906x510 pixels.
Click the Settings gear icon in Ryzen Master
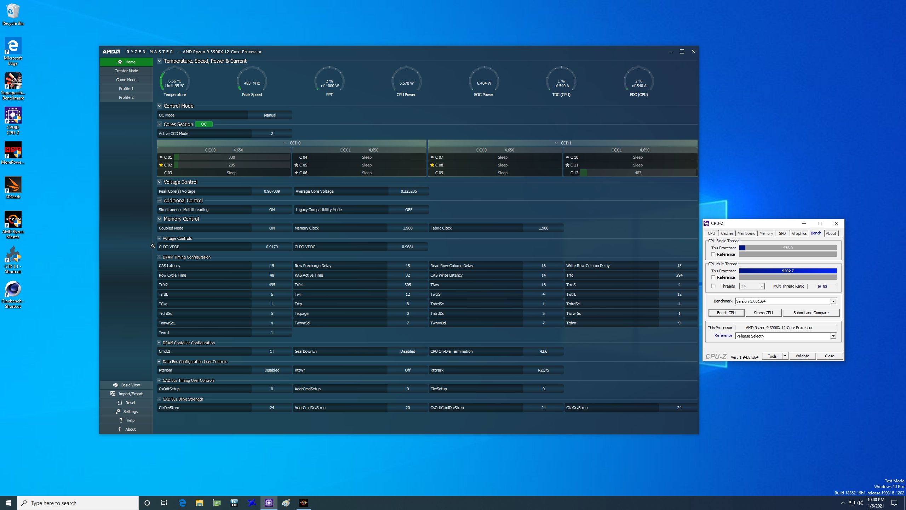coord(118,412)
